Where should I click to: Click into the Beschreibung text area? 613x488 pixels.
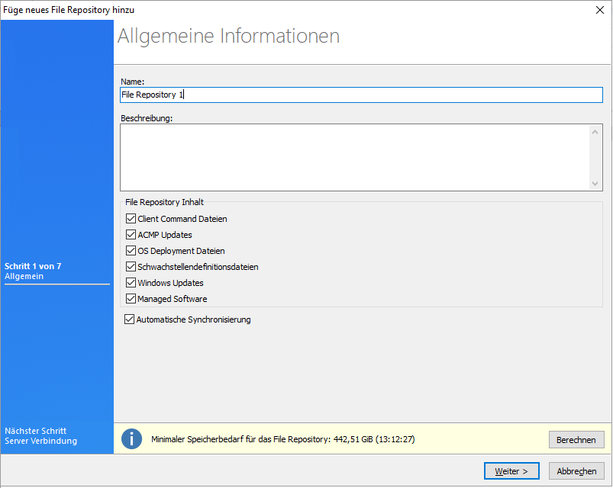pos(355,157)
